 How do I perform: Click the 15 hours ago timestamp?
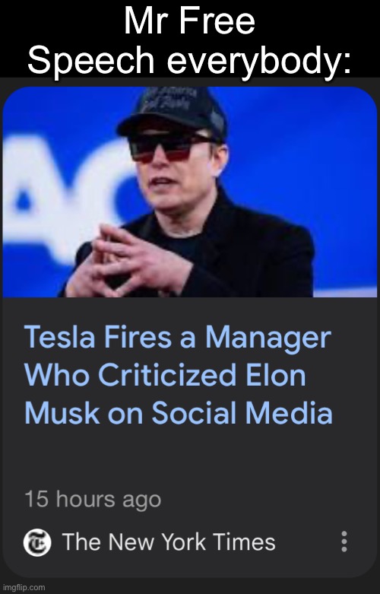coord(93,499)
